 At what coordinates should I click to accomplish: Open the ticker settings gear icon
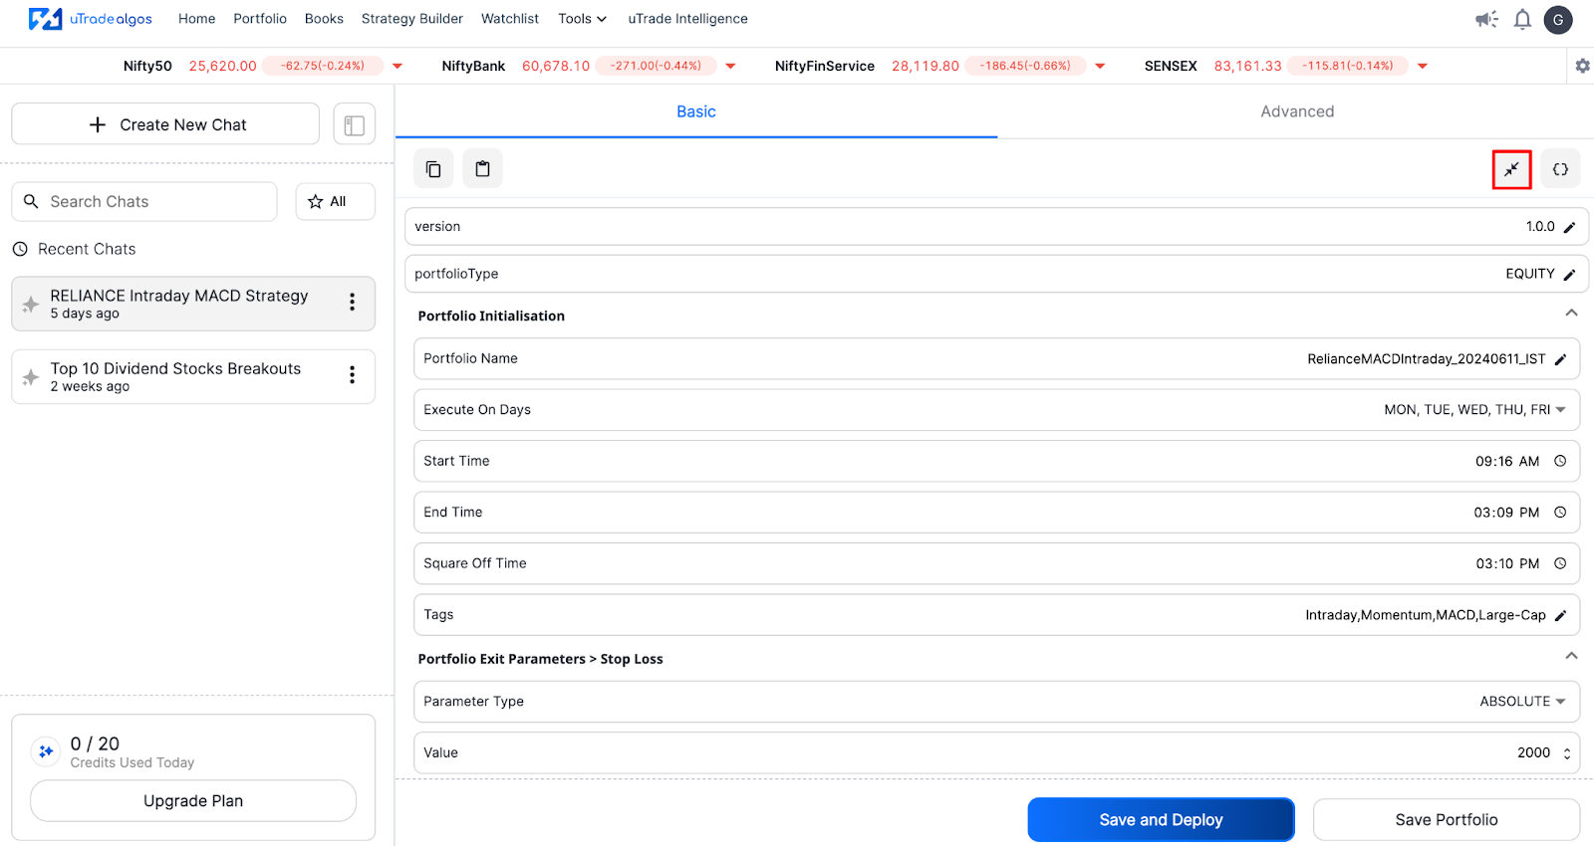(1582, 66)
